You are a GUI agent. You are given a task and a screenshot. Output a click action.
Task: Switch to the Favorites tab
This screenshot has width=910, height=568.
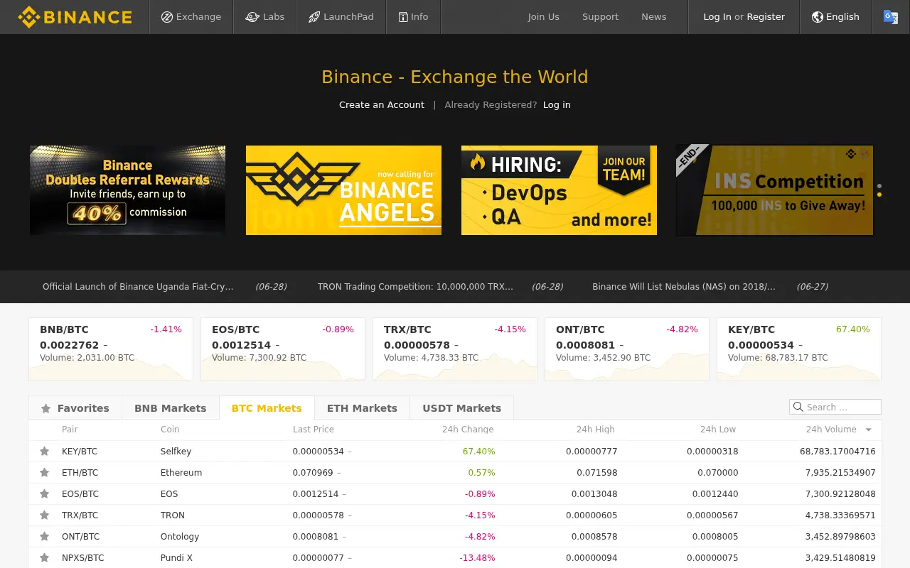click(75, 408)
